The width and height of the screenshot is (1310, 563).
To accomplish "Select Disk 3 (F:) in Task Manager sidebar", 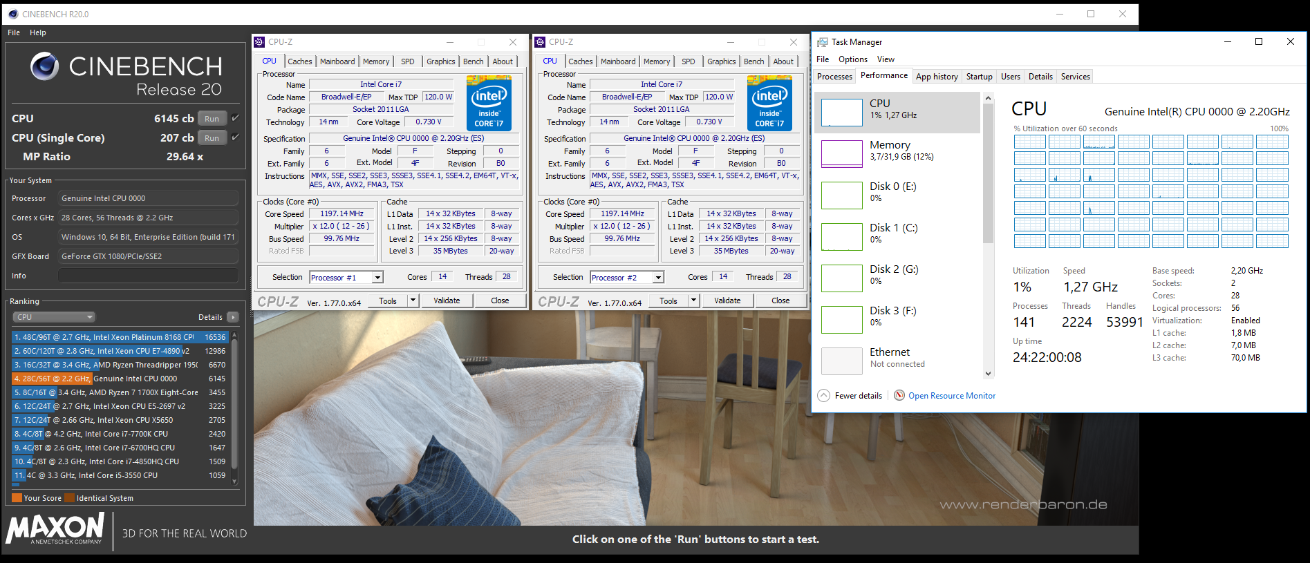I will click(897, 319).
